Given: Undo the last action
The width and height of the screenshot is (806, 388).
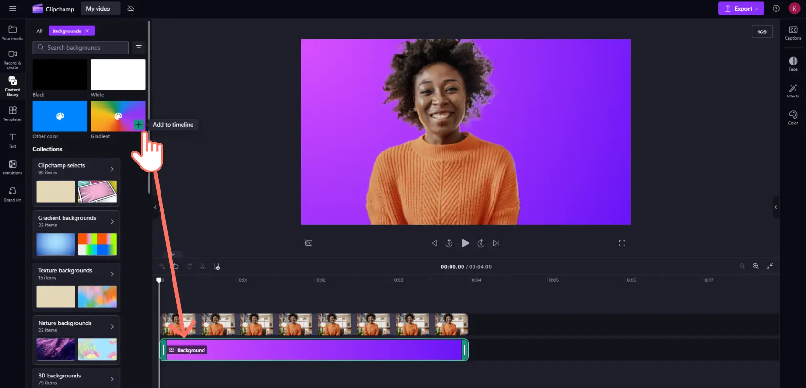Looking at the screenshot, I should click(x=175, y=266).
